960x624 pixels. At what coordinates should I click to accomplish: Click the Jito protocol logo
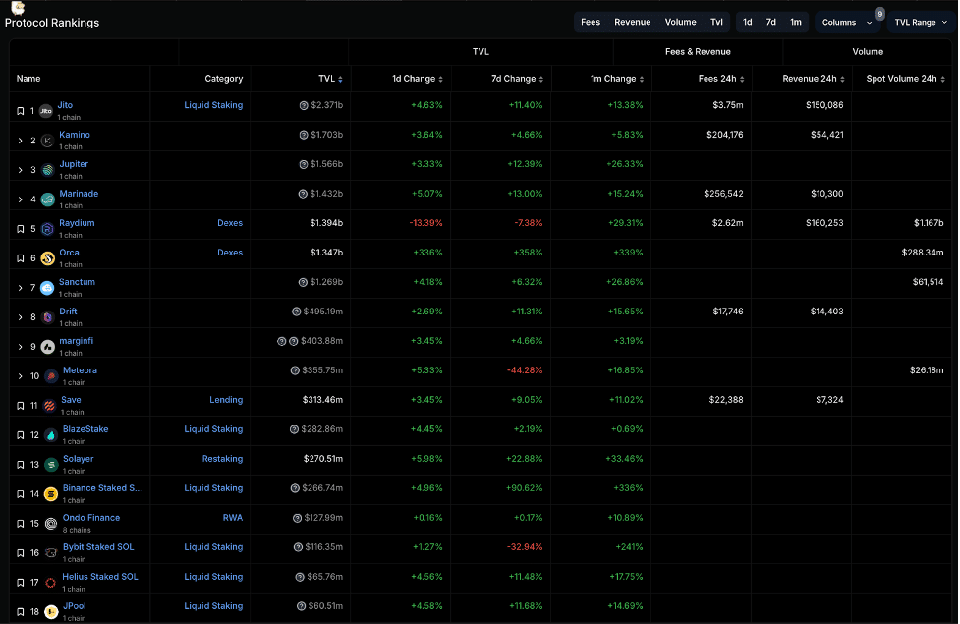pyautogui.click(x=46, y=111)
